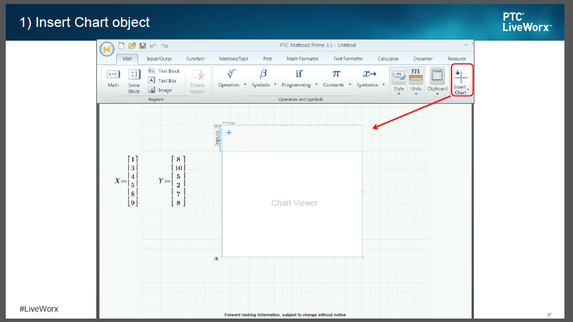Click the 'Regions' group label

[156, 100]
